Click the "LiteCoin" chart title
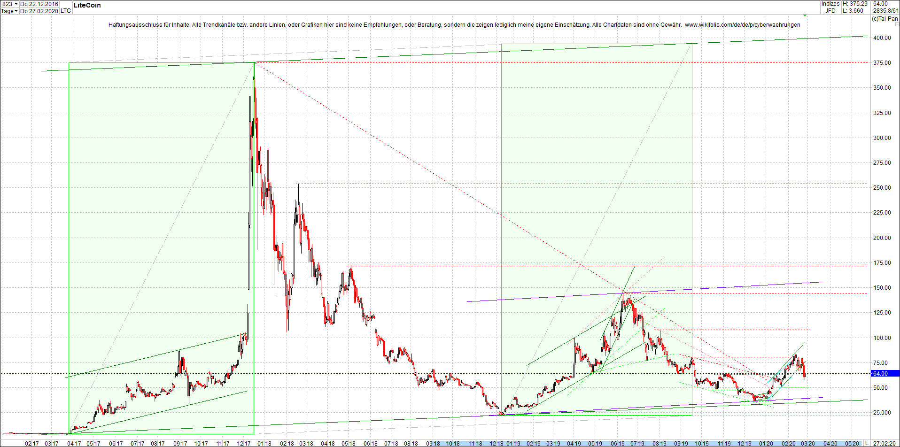900x447 pixels. tap(87, 5)
